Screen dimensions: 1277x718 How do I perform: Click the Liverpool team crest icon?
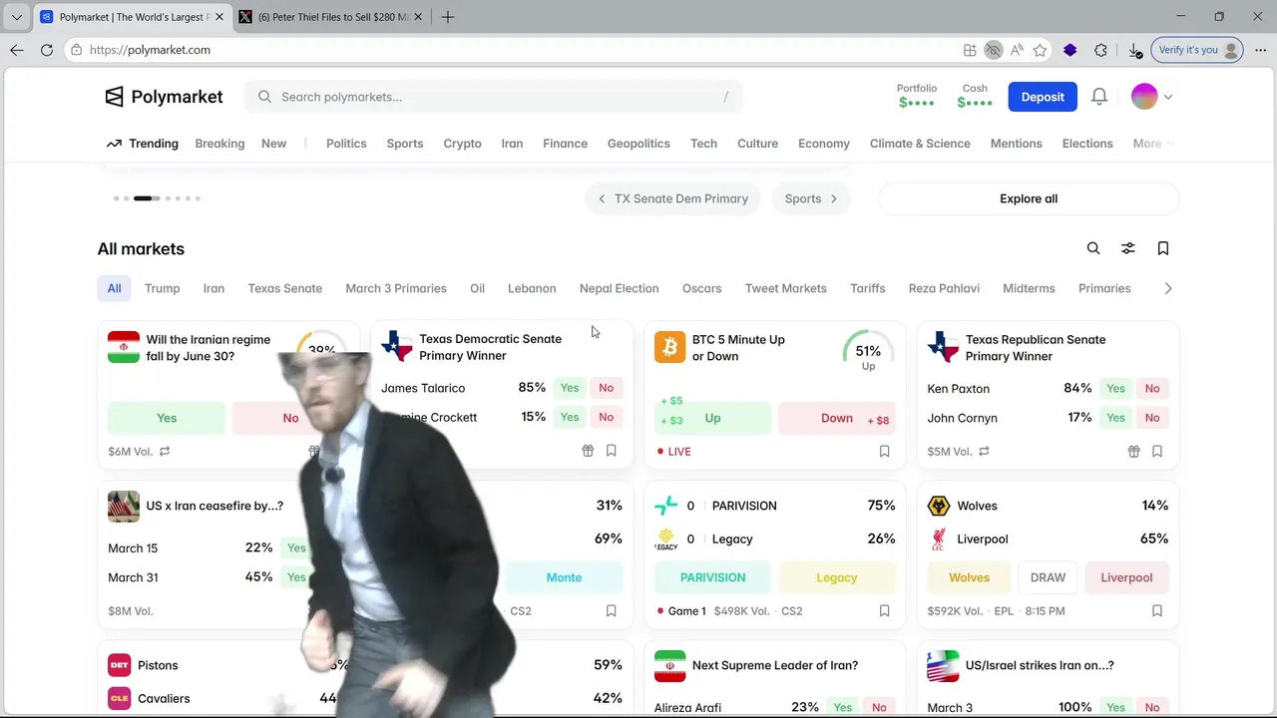tap(939, 538)
